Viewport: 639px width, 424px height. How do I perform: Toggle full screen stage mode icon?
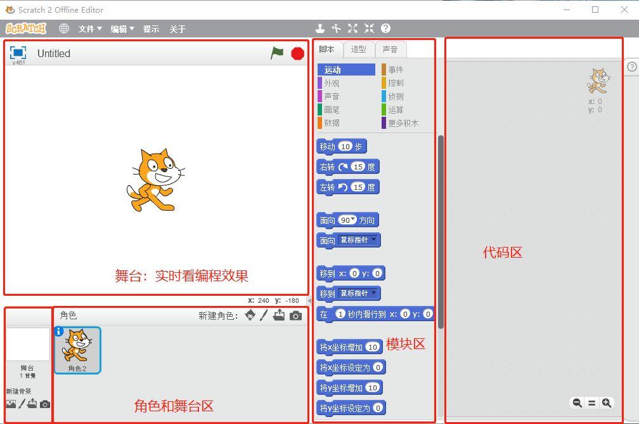18,53
